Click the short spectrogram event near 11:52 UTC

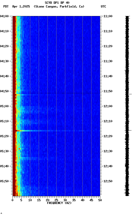[x=26, y=95]
